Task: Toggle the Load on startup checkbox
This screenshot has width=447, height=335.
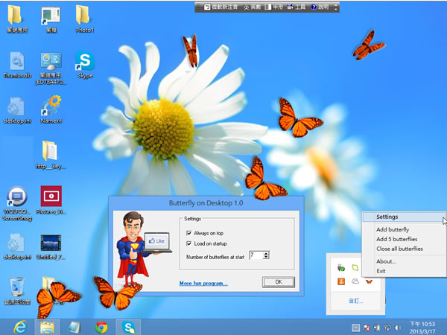Action: (189, 243)
